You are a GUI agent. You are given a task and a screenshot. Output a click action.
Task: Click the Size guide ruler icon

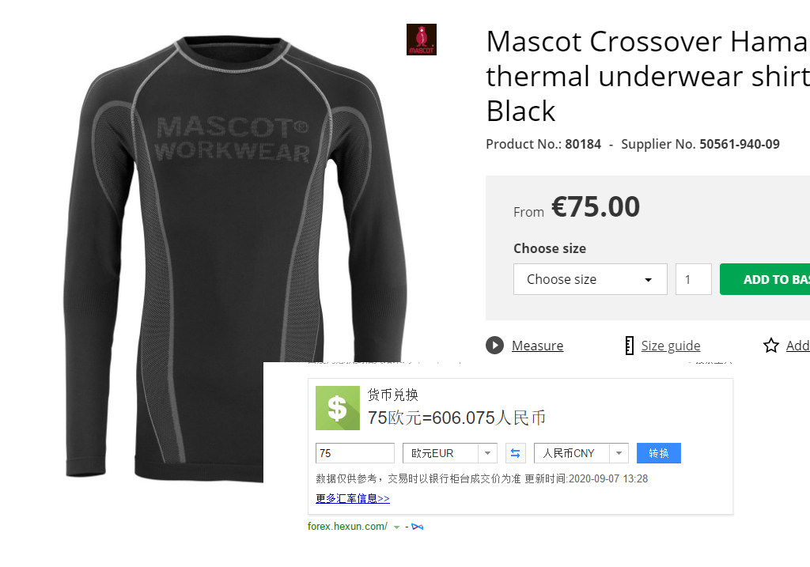tap(629, 346)
